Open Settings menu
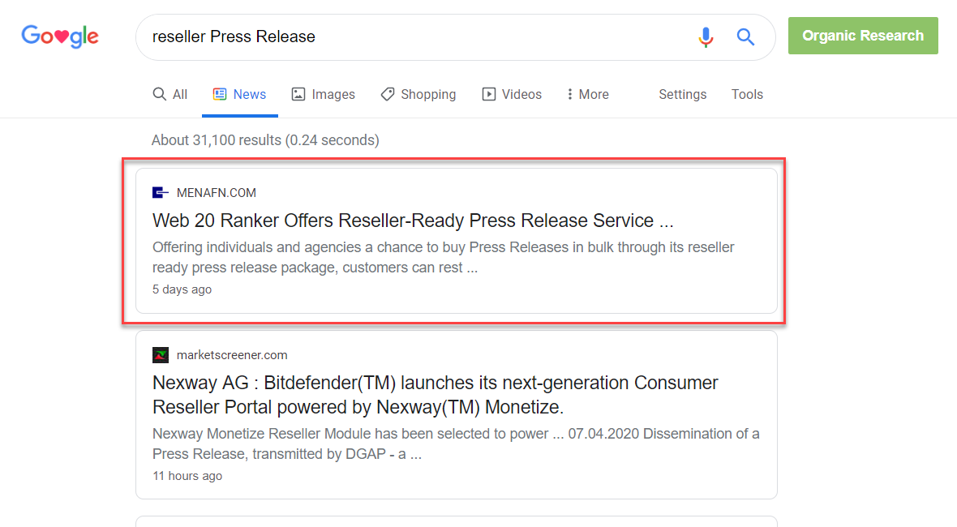This screenshot has height=527, width=957. tap(682, 94)
